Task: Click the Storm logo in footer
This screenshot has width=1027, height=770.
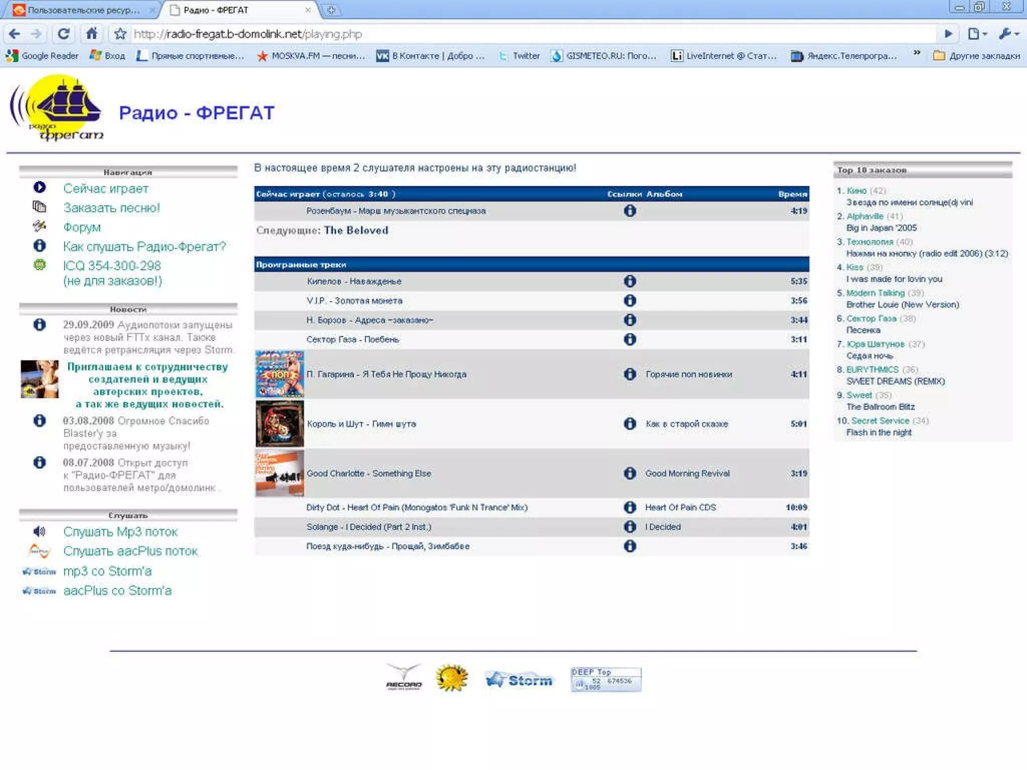Action: (x=520, y=680)
